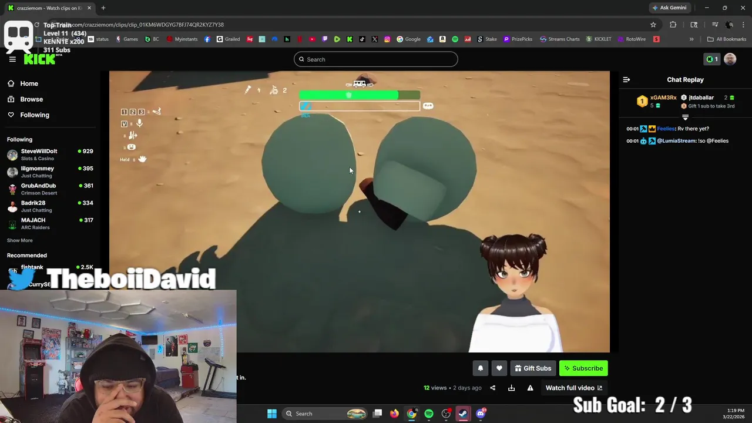
Task: Open KICKLET bookmark
Action: 599,39
